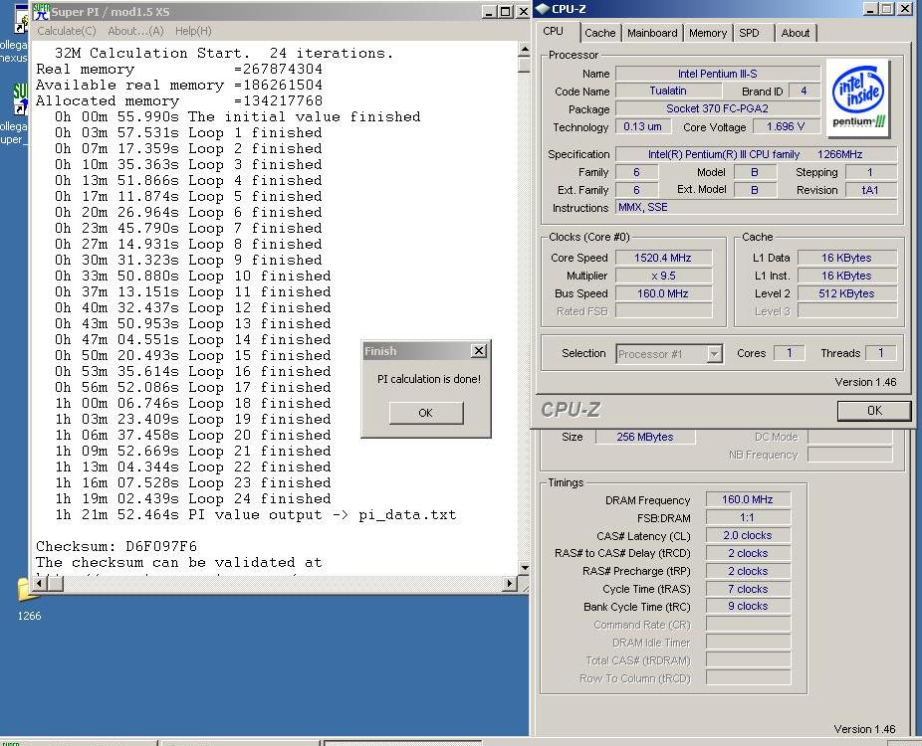
Task: Maximize the CPU-Z window
Action: pos(887,9)
